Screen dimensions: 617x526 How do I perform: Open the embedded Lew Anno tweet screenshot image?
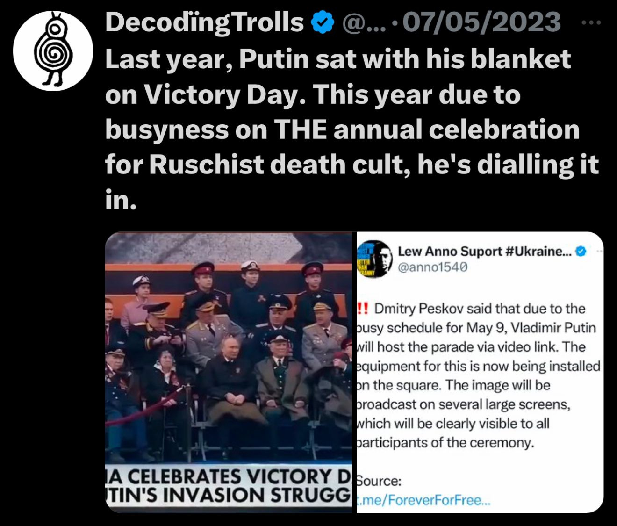coord(481,372)
